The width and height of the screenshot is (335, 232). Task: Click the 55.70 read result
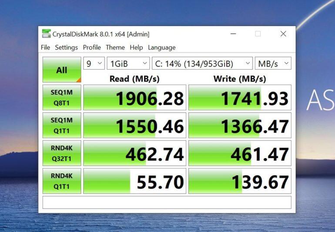(x=134, y=181)
